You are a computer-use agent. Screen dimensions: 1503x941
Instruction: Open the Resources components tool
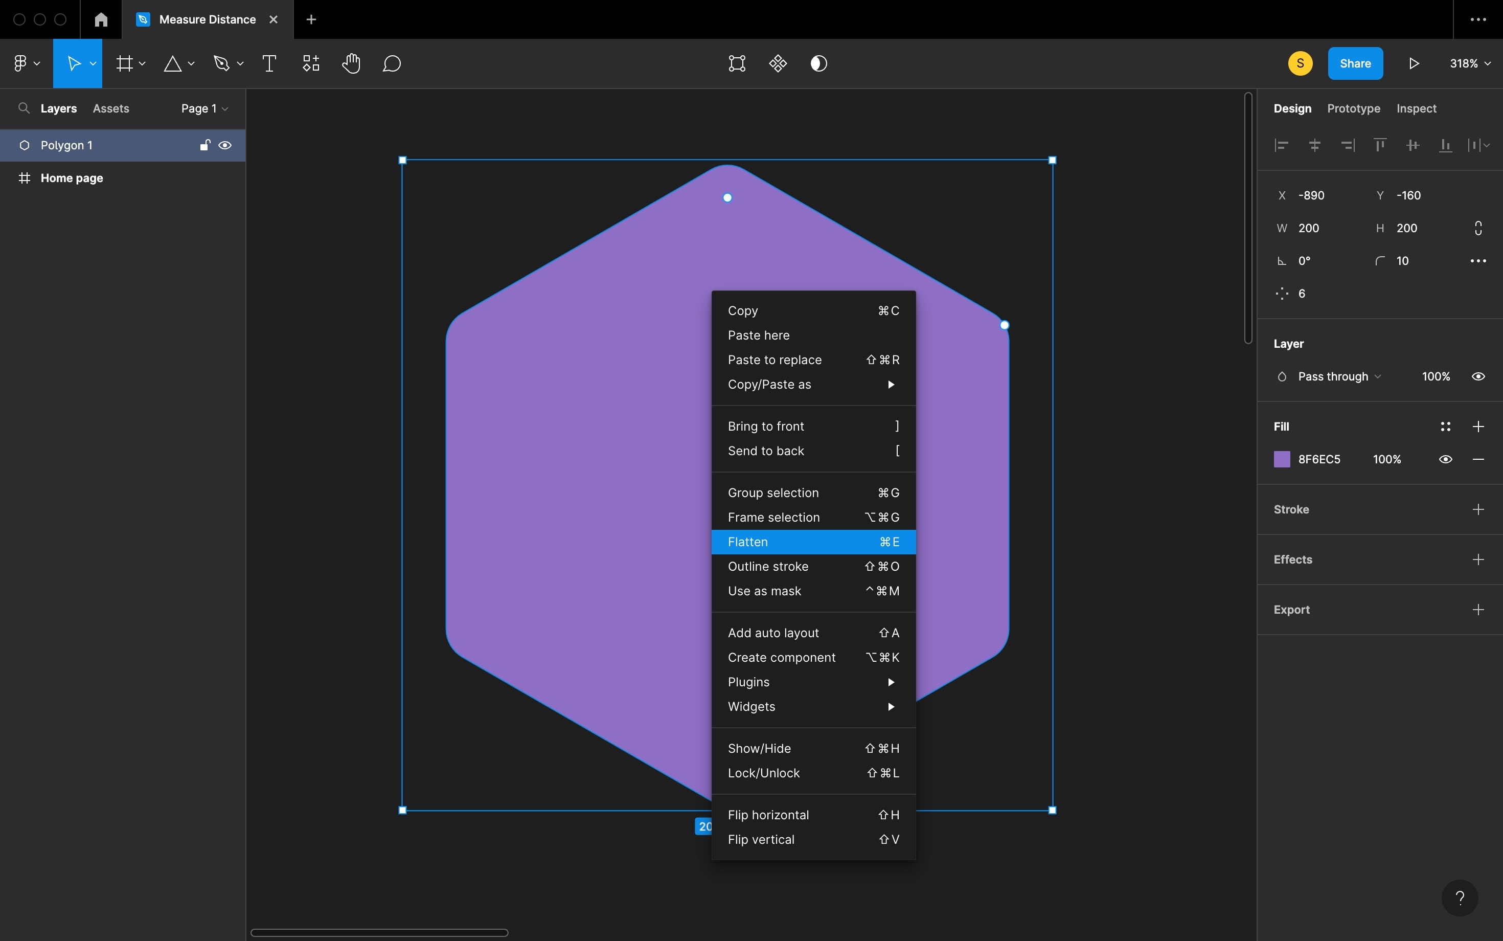(x=311, y=63)
